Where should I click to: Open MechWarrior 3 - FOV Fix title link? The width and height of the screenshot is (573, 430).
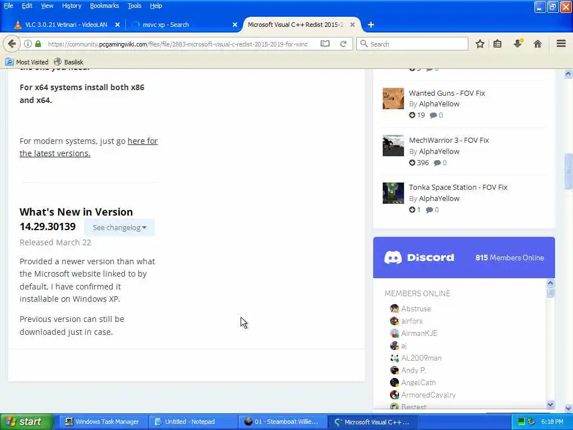click(449, 140)
